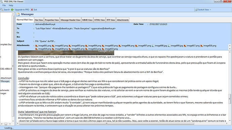The height and width of the screenshot is (130, 232).
Task: Open the image008.jpg attachment icon
Action: (x=153, y=46)
